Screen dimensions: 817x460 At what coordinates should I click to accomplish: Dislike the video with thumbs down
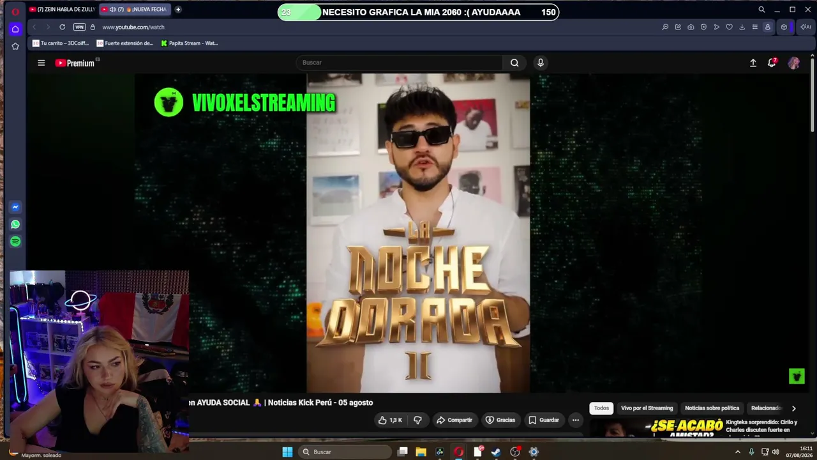417,420
